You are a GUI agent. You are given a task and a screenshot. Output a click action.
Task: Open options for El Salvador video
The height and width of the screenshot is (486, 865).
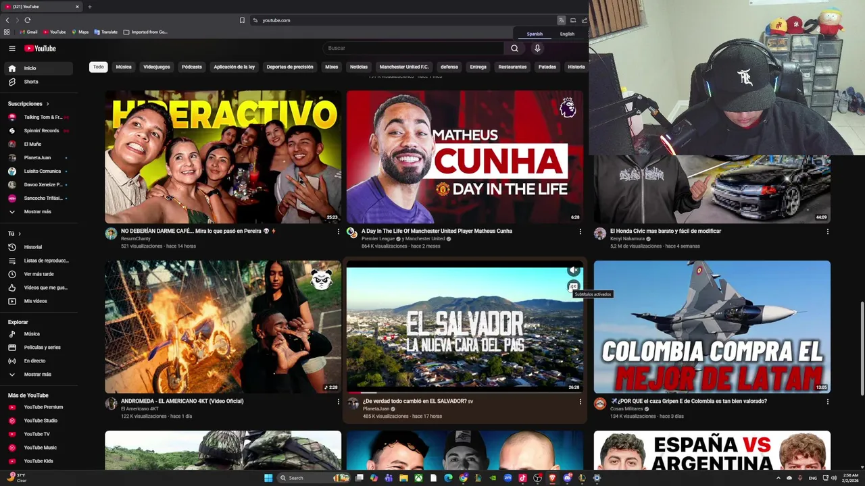580,402
